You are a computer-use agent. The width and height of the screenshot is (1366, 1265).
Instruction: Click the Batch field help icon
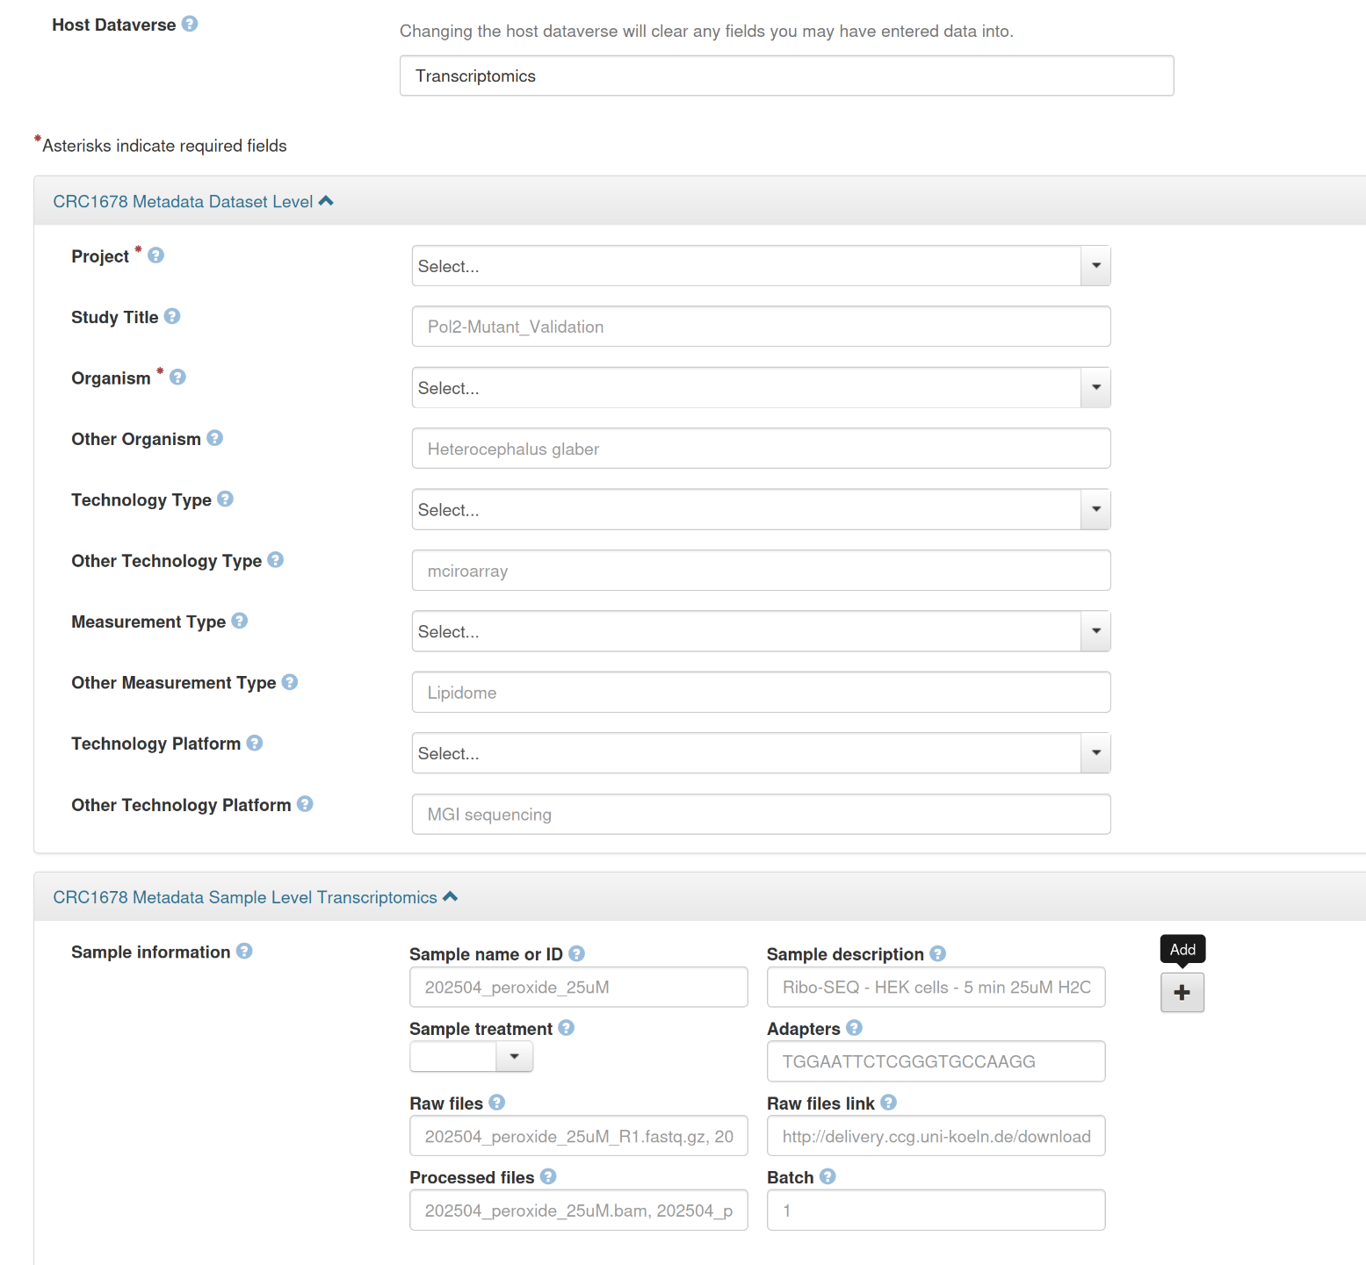828,1176
